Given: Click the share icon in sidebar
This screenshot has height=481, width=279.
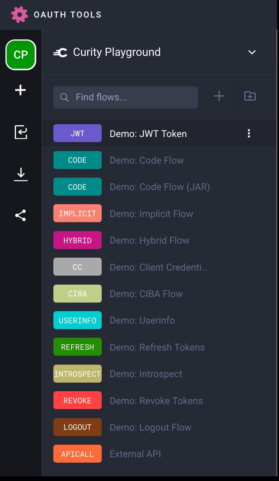Looking at the screenshot, I should click(x=21, y=215).
